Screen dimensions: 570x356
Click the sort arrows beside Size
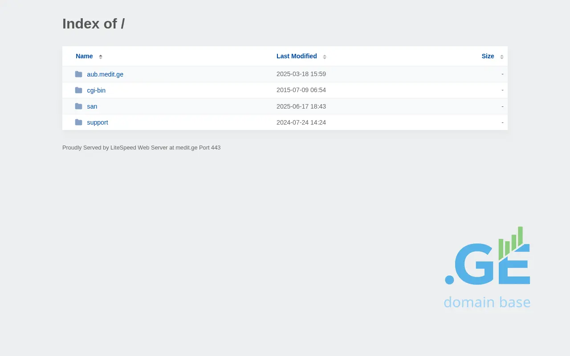(x=502, y=57)
